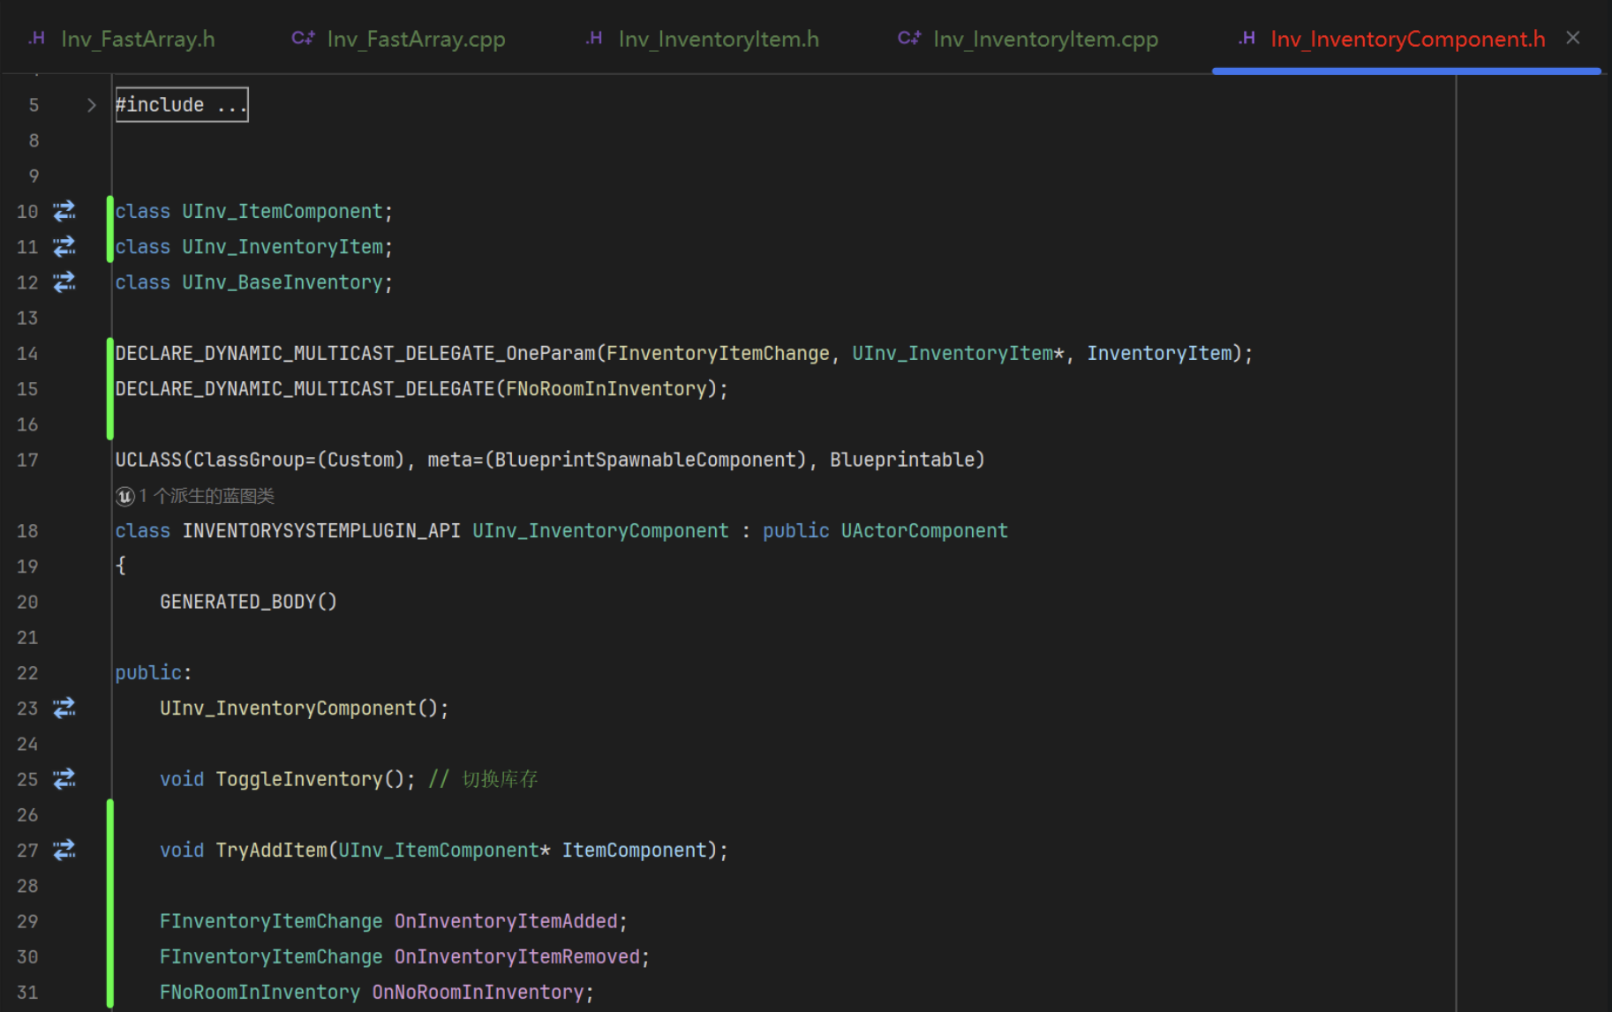Click FNoRoomInInventory in the line 15 macro
This screenshot has width=1612, height=1012.
click(x=606, y=389)
